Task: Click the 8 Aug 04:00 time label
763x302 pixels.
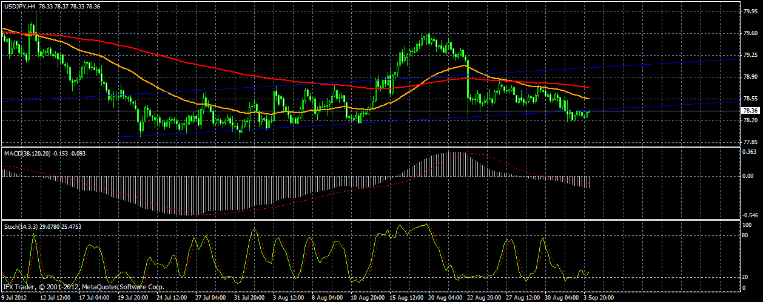Action: (328, 298)
